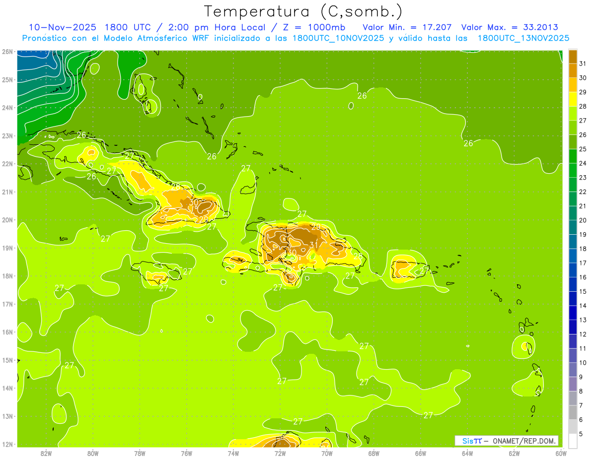Select the "Valor Max. = 33.2013" text

click(x=510, y=27)
